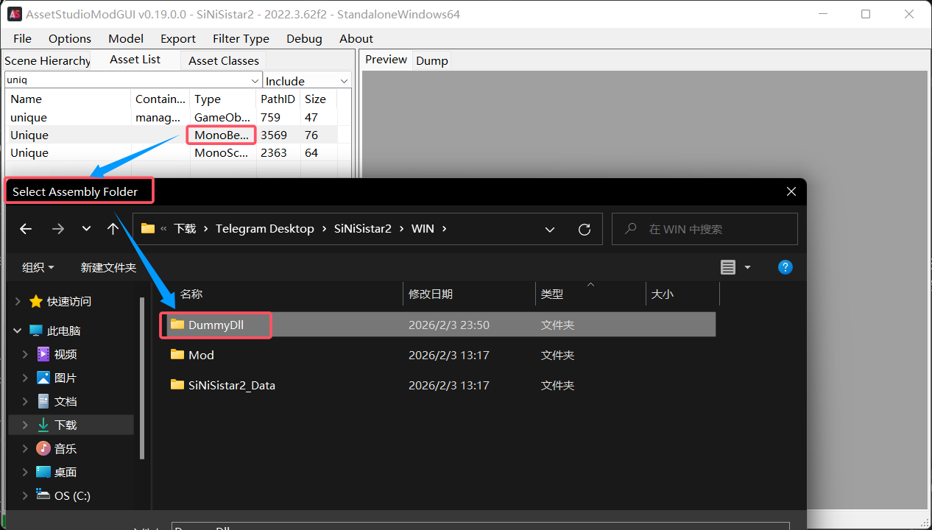Click the view layout icon
Screen dimensions: 932x530
pos(728,268)
